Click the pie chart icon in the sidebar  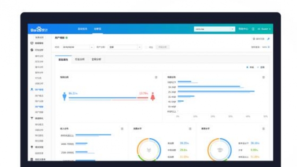click(x=32, y=50)
